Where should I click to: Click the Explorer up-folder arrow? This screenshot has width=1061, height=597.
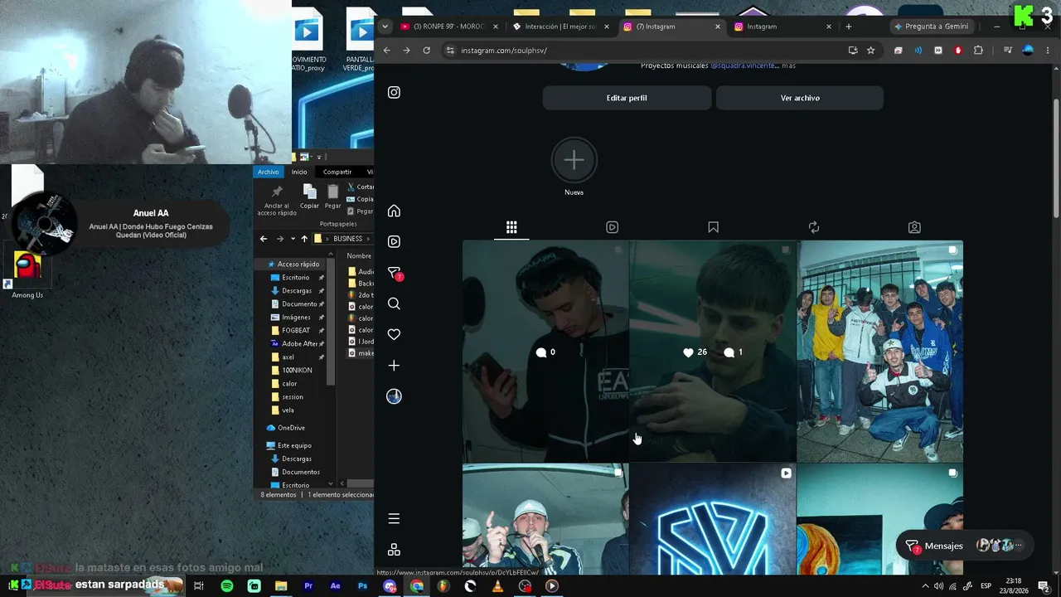pyautogui.click(x=304, y=239)
